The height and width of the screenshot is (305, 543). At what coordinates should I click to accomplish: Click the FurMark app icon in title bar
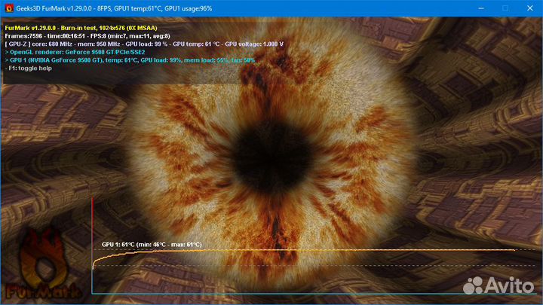coord(9,8)
